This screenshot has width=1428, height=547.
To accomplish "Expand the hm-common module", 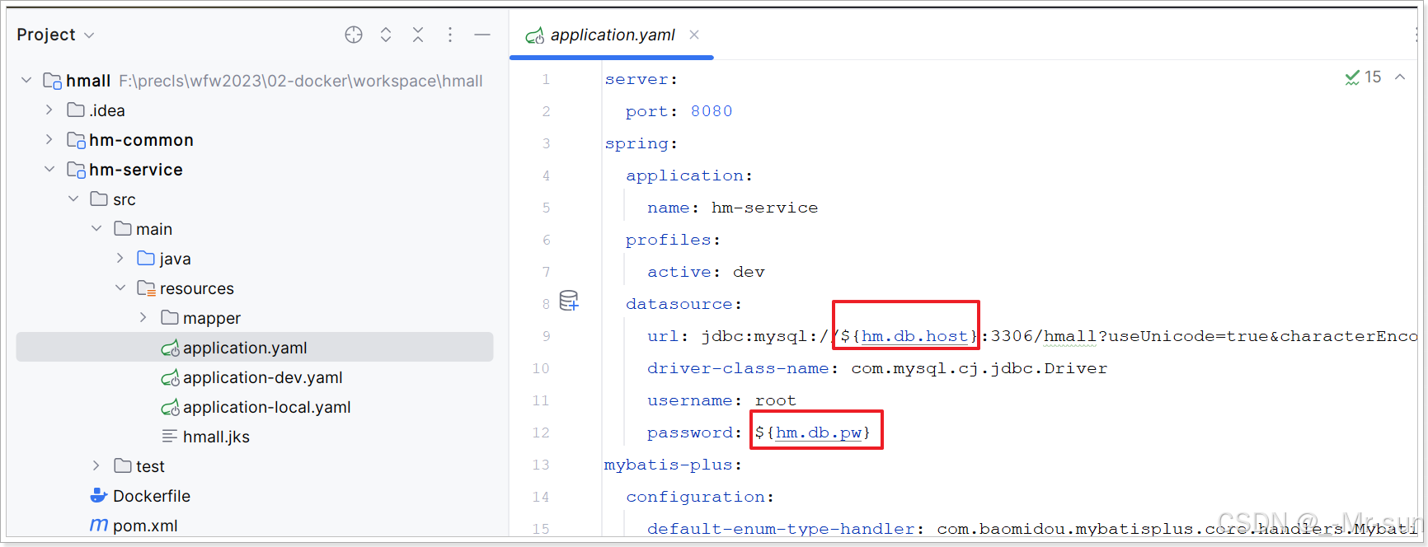I will click(x=49, y=140).
